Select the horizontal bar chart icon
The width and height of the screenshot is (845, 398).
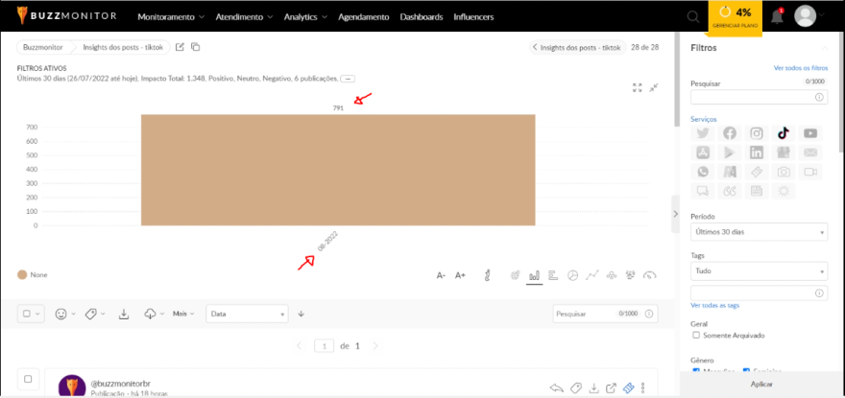[553, 275]
